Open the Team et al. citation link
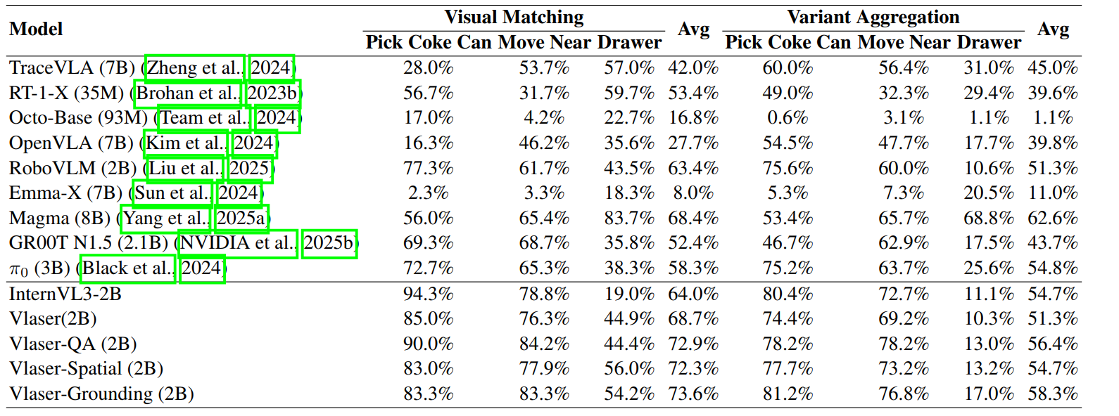 pos(203,118)
